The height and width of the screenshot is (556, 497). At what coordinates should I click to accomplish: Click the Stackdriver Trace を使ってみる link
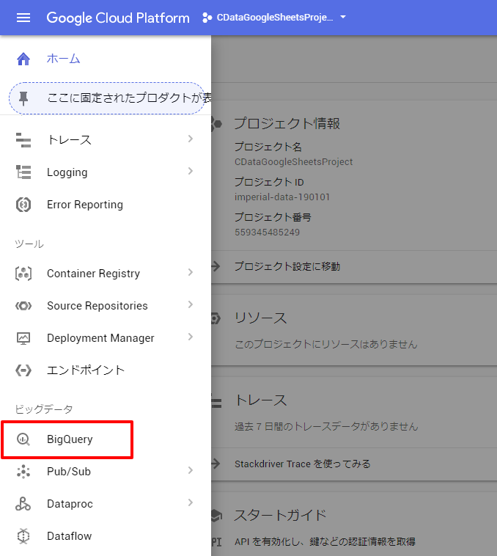(x=302, y=464)
